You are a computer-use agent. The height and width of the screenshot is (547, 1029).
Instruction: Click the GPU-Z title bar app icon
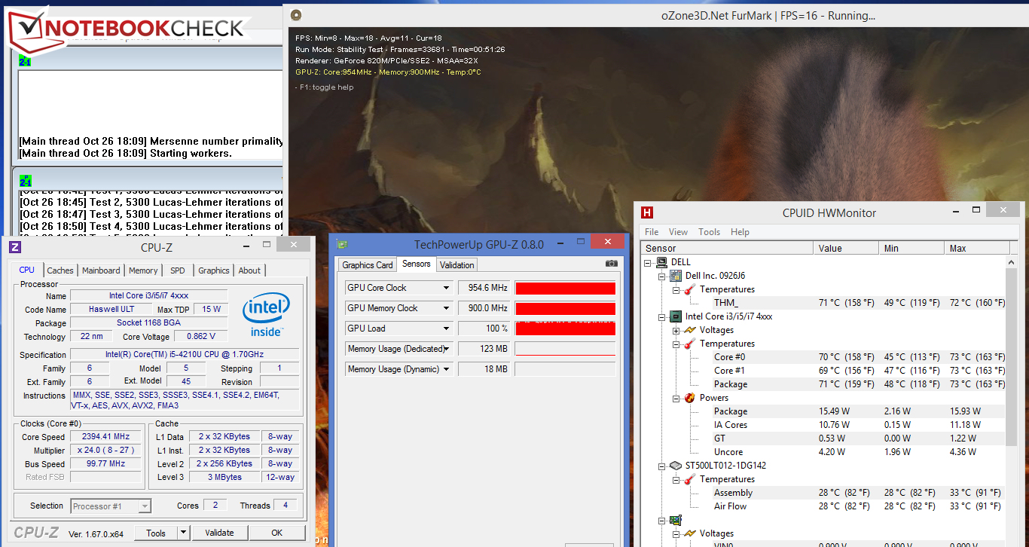(343, 244)
